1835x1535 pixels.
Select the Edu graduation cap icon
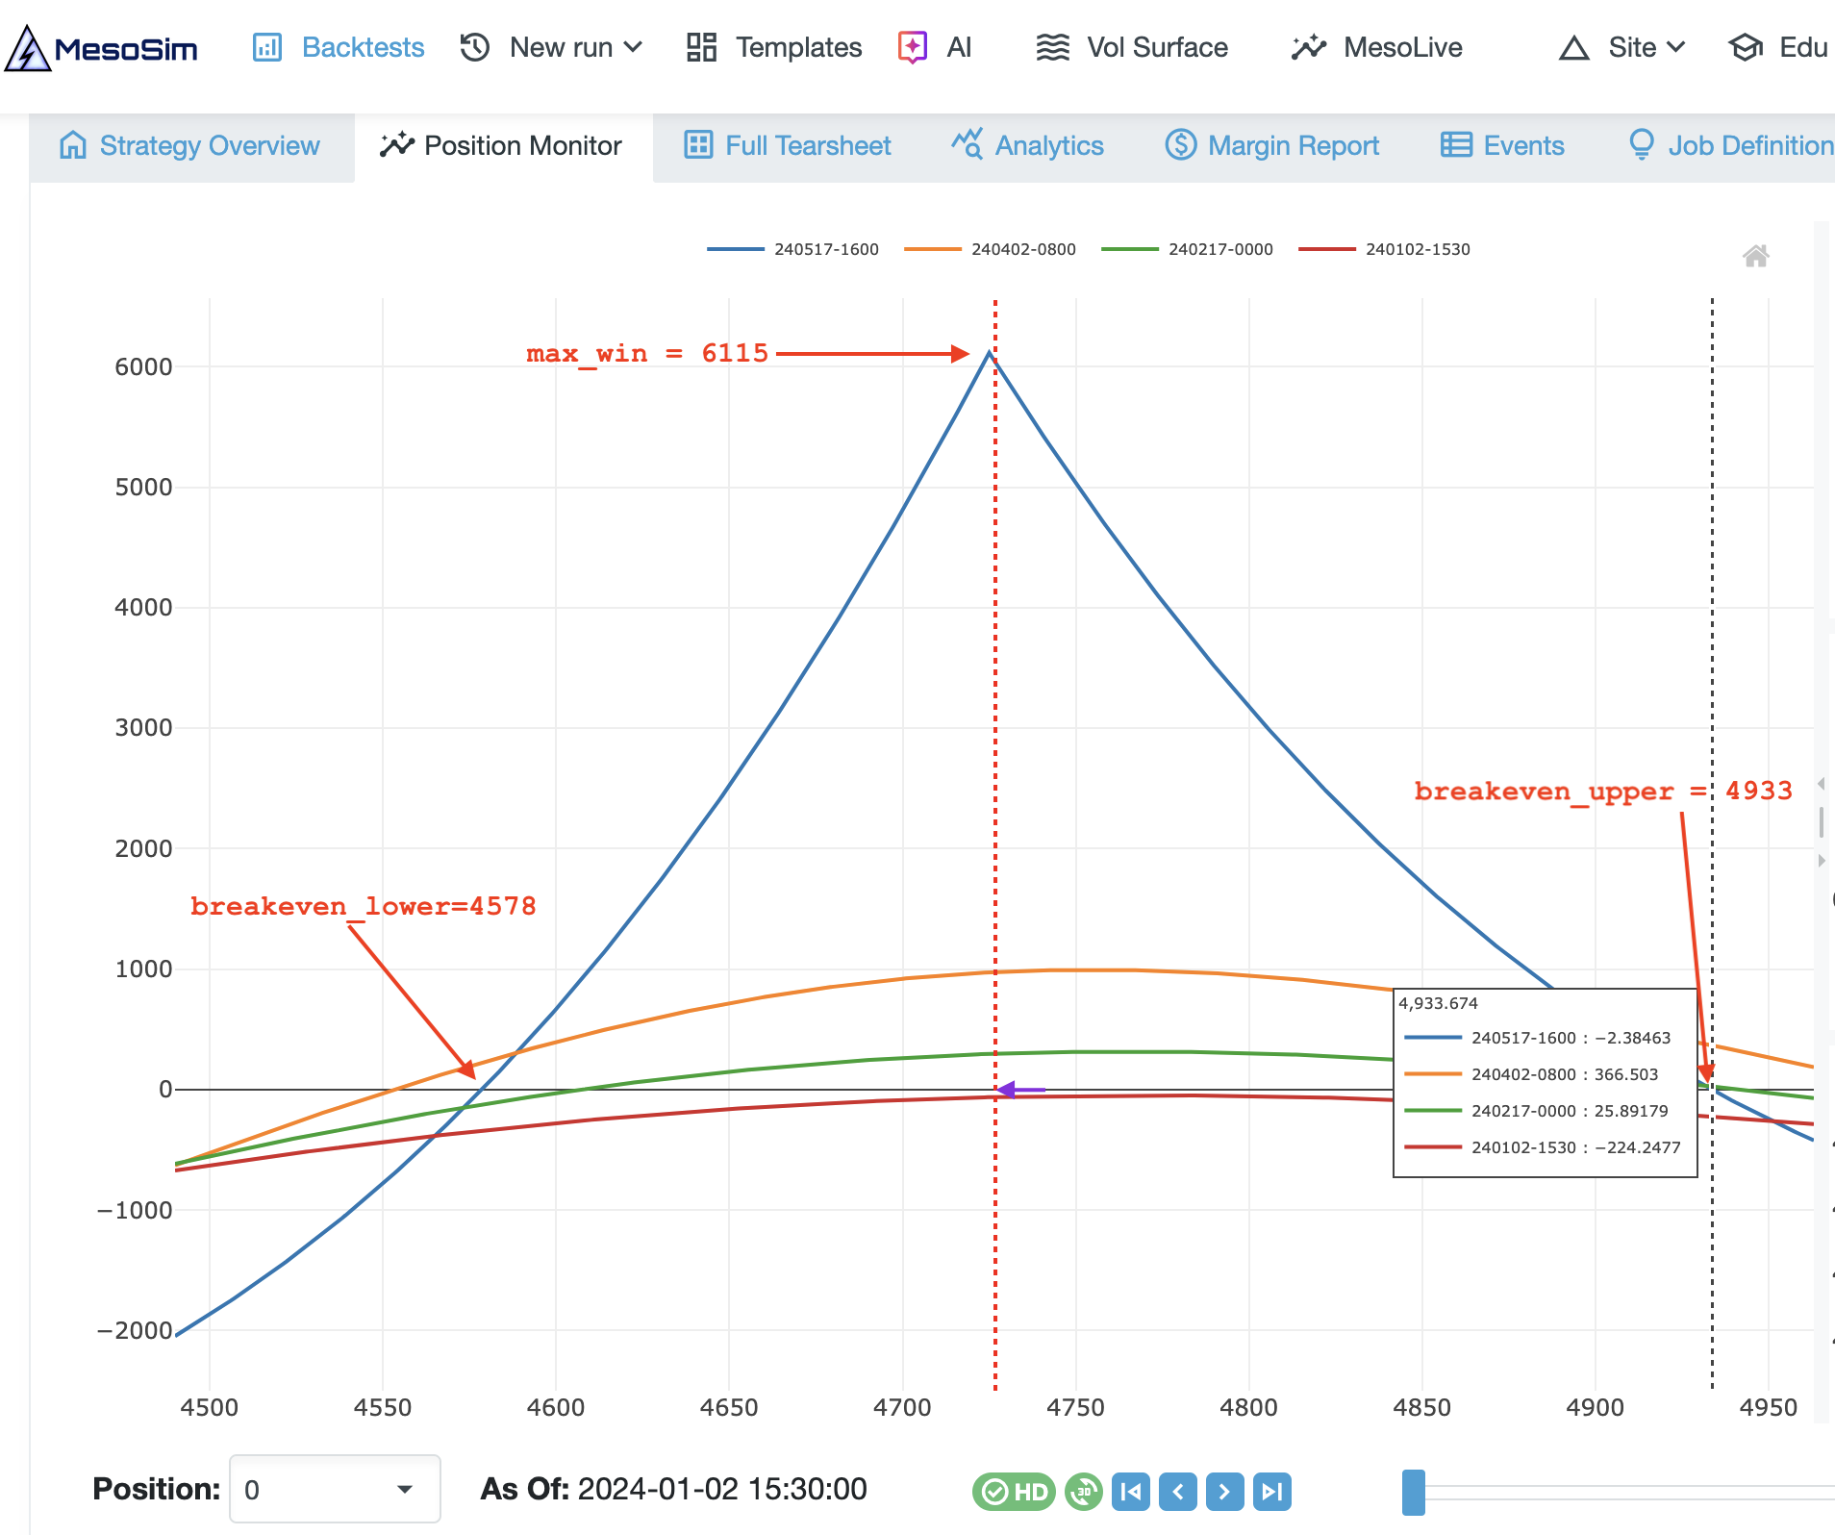click(1747, 46)
